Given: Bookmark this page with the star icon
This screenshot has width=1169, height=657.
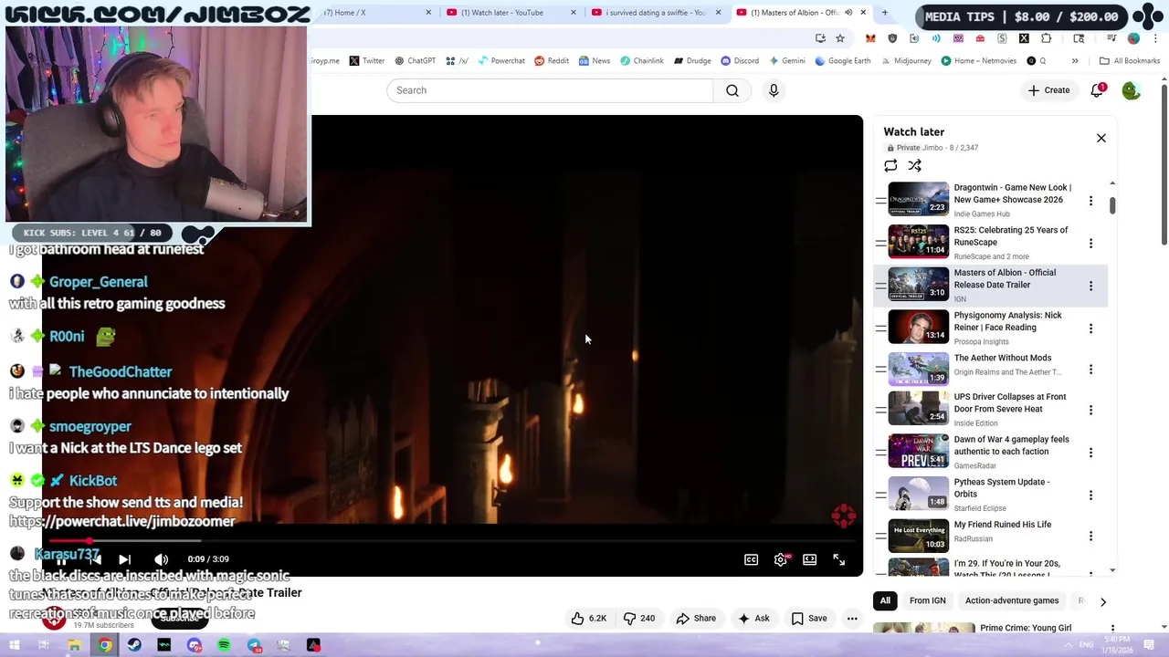Looking at the screenshot, I should click(x=840, y=38).
